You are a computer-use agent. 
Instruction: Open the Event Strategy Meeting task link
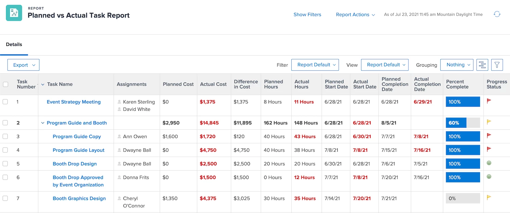click(x=74, y=102)
